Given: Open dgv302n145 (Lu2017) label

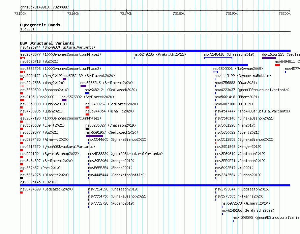Looking at the screenshot, I should (x=39, y=182).
